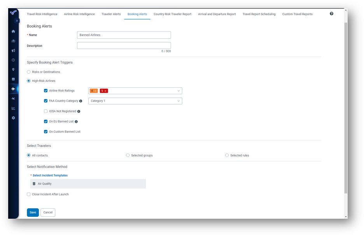The image size is (364, 235).
Task: Select High-Risk Airlines radio button
Action: point(28,81)
